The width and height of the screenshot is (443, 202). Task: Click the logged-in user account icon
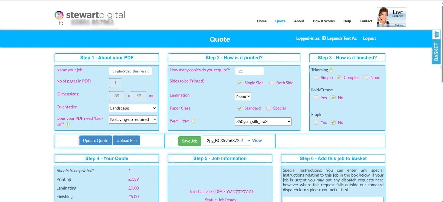point(324,38)
